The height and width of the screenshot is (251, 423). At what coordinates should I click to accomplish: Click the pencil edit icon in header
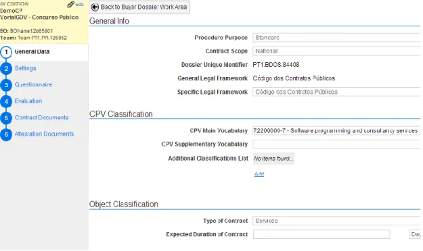[70, 4]
